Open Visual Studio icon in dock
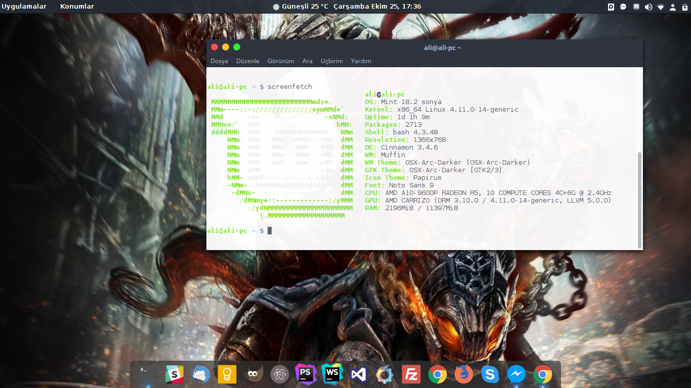Image resolution: width=691 pixels, height=388 pixels. point(359,374)
